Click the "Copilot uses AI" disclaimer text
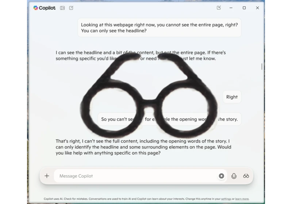Image resolution: width=292 pixels, height=204 pixels. pyautogui.click(x=146, y=199)
